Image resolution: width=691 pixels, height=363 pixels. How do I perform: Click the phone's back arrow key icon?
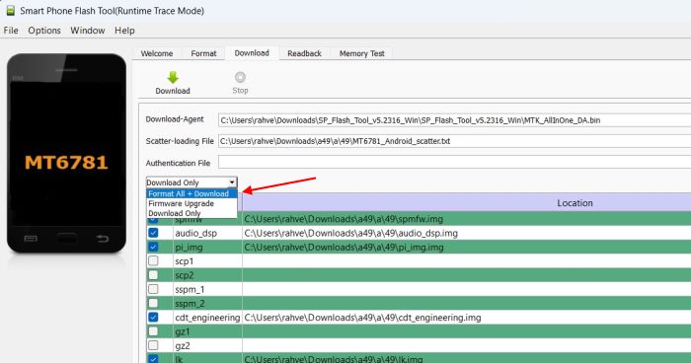point(103,239)
